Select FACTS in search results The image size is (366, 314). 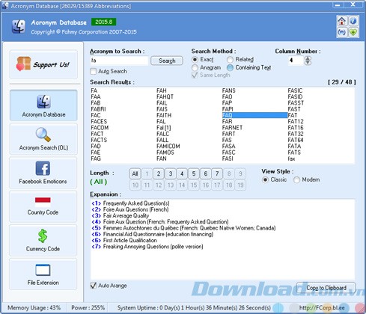coord(99,140)
